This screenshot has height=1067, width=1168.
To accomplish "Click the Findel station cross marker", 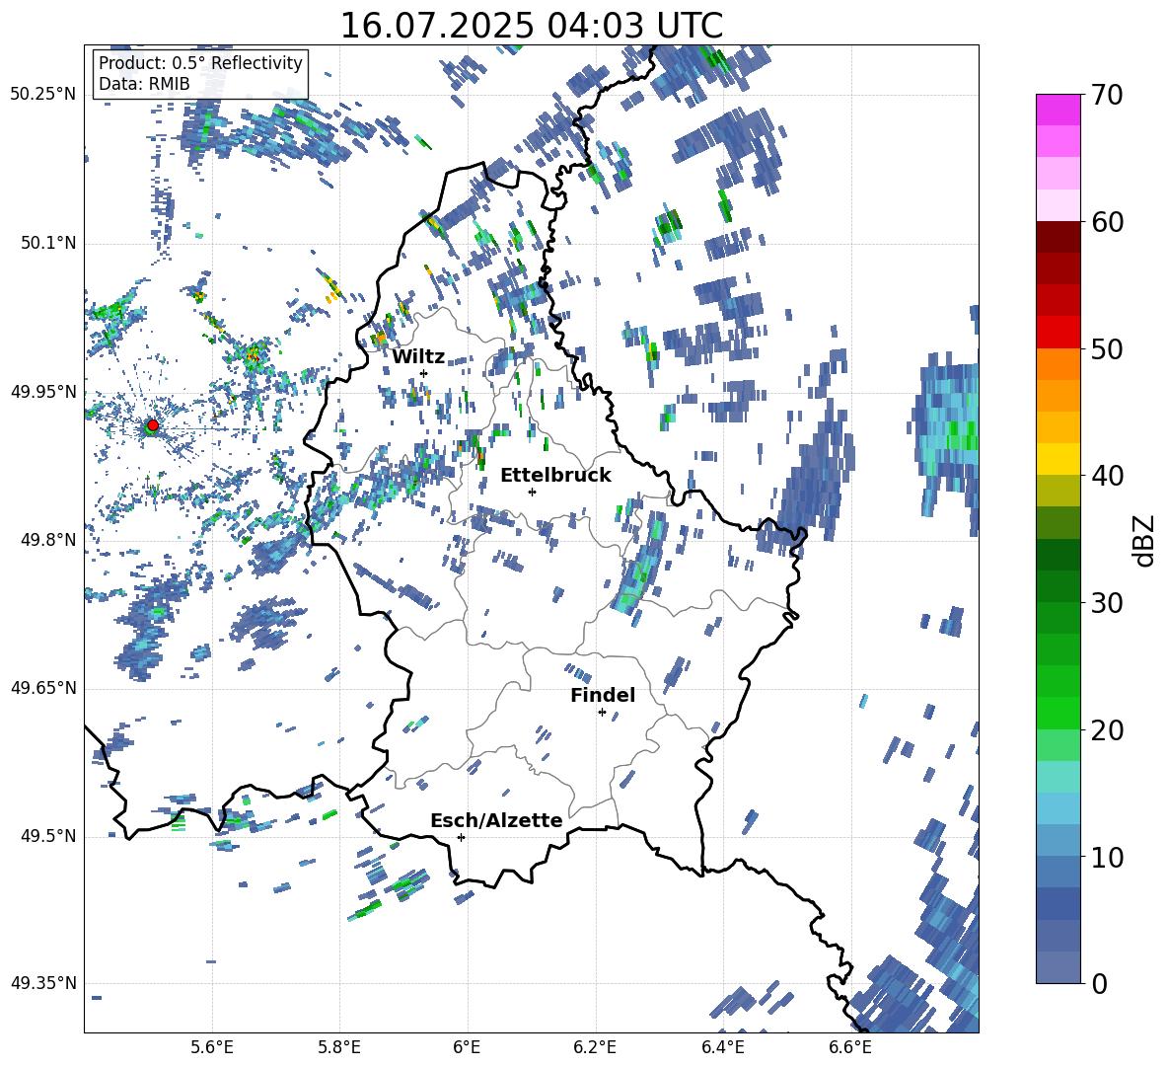I will [602, 713].
